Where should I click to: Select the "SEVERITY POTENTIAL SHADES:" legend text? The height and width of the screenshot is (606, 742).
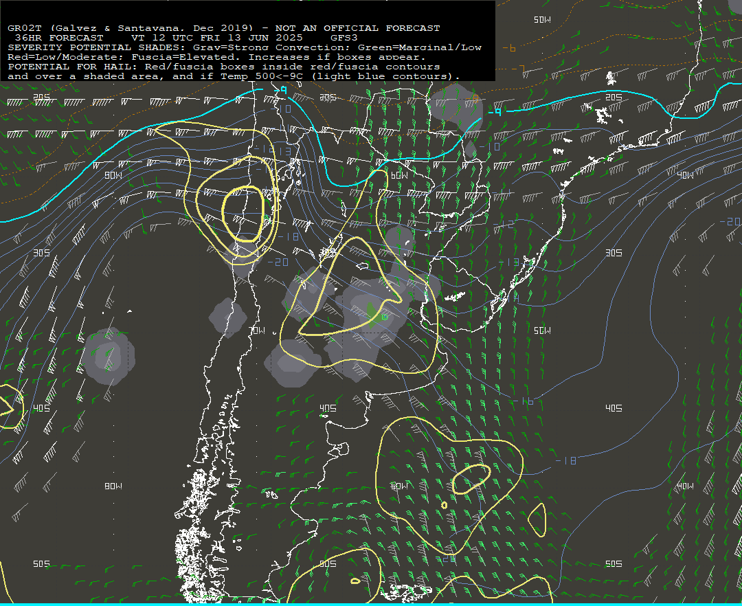[x=98, y=47]
